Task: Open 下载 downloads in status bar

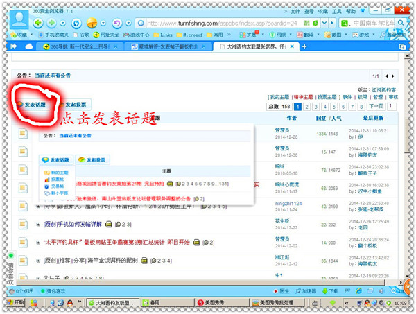Action: click(x=331, y=291)
